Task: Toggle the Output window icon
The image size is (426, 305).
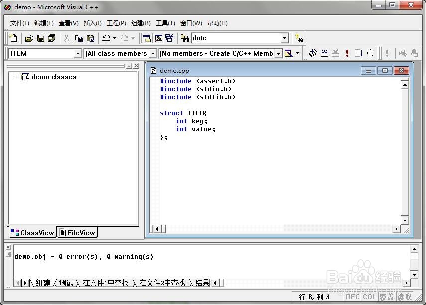Action: point(158,38)
